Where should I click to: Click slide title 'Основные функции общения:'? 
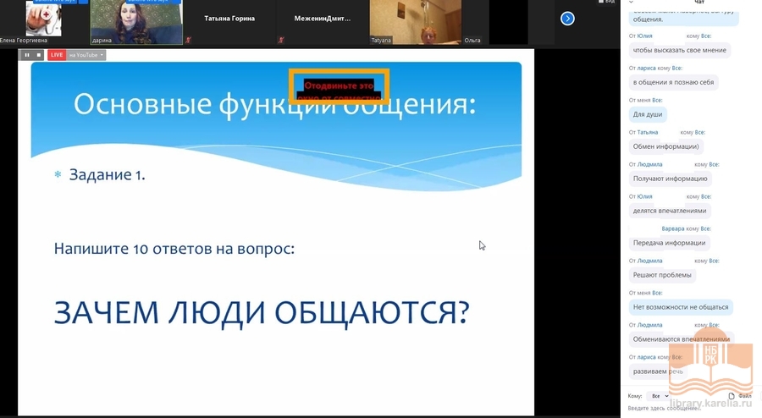tap(274, 104)
